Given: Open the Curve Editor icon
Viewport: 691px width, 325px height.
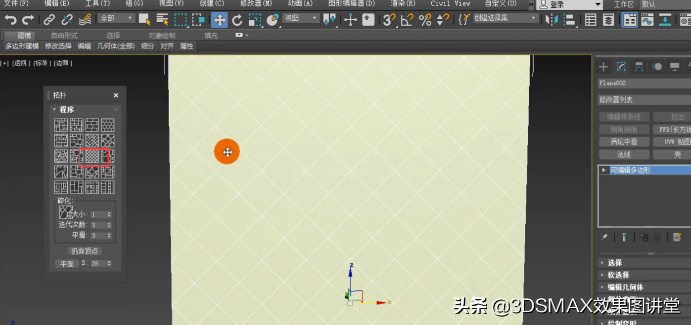Looking at the screenshot, I should (x=647, y=20).
